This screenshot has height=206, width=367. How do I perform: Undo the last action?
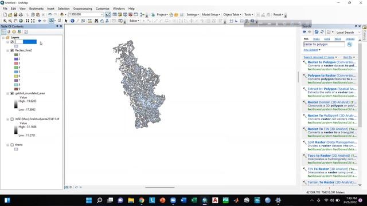[x=50, y=14]
